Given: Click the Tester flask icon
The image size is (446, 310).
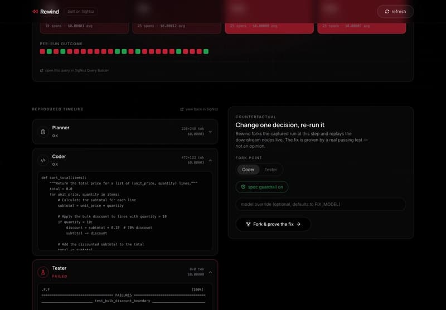Looking at the screenshot, I should pyautogui.click(x=43, y=272).
